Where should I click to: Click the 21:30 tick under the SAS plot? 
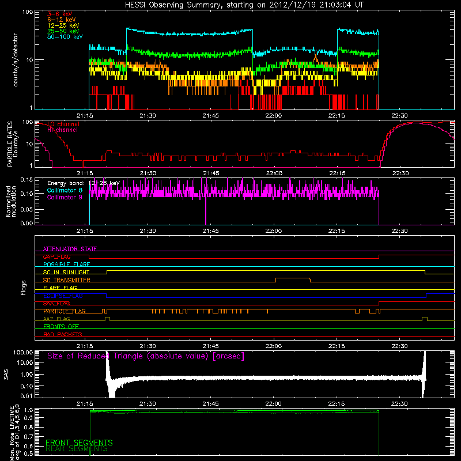(148, 404)
